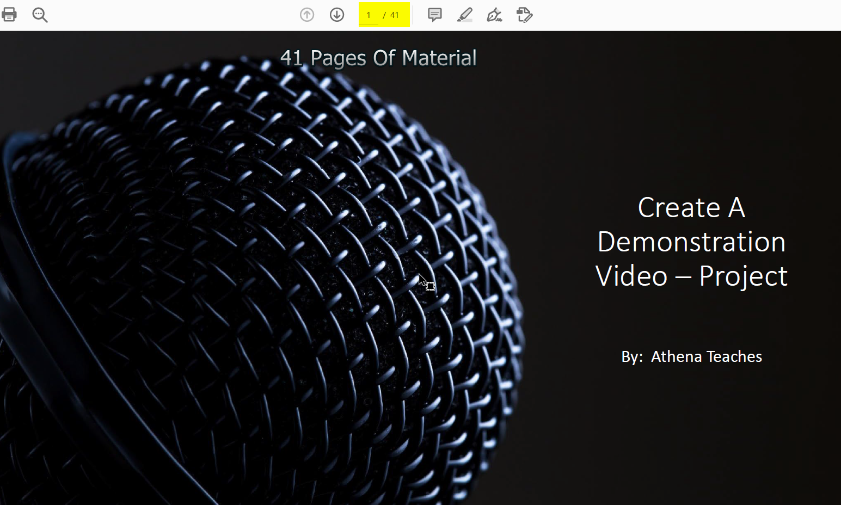841x505 pixels.
Task: Add a comment with the sticky note icon
Action: (434, 15)
